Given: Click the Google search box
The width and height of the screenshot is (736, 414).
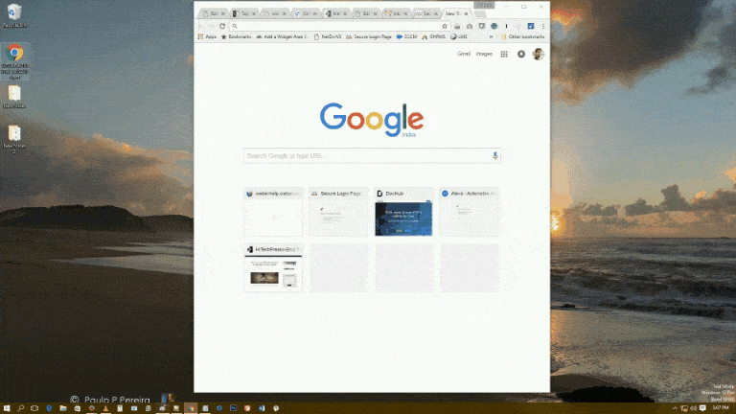Looking at the screenshot, I should [x=372, y=155].
